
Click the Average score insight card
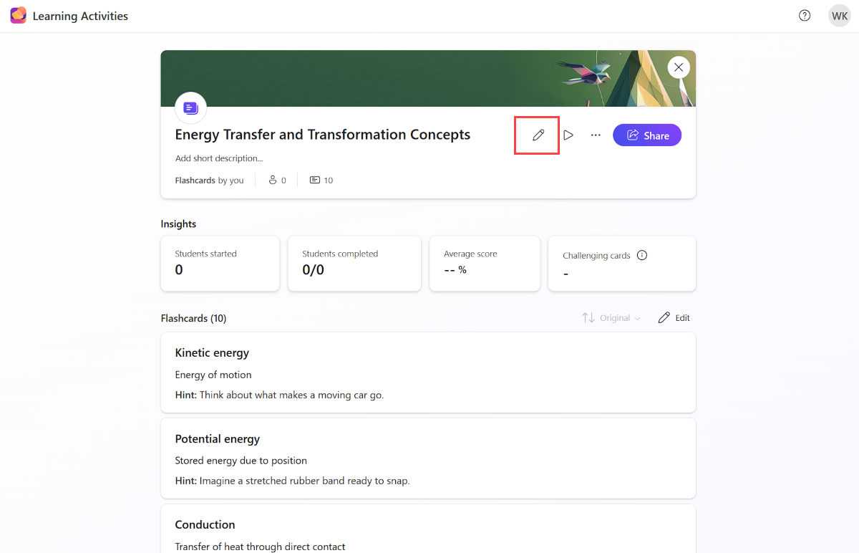pyautogui.click(x=485, y=264)
